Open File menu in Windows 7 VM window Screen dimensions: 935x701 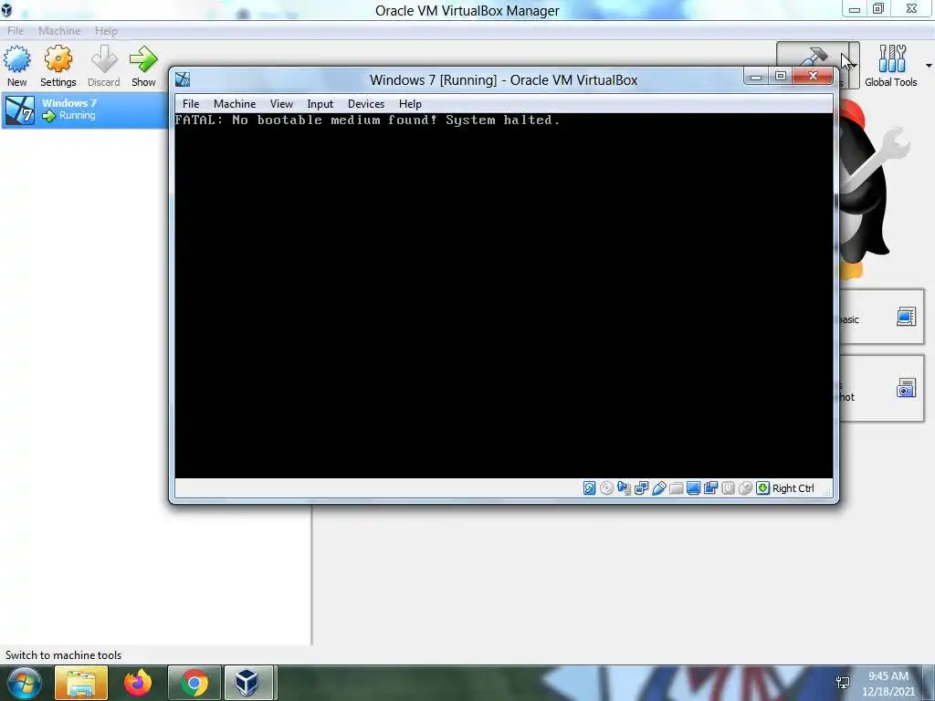(191, 104)
